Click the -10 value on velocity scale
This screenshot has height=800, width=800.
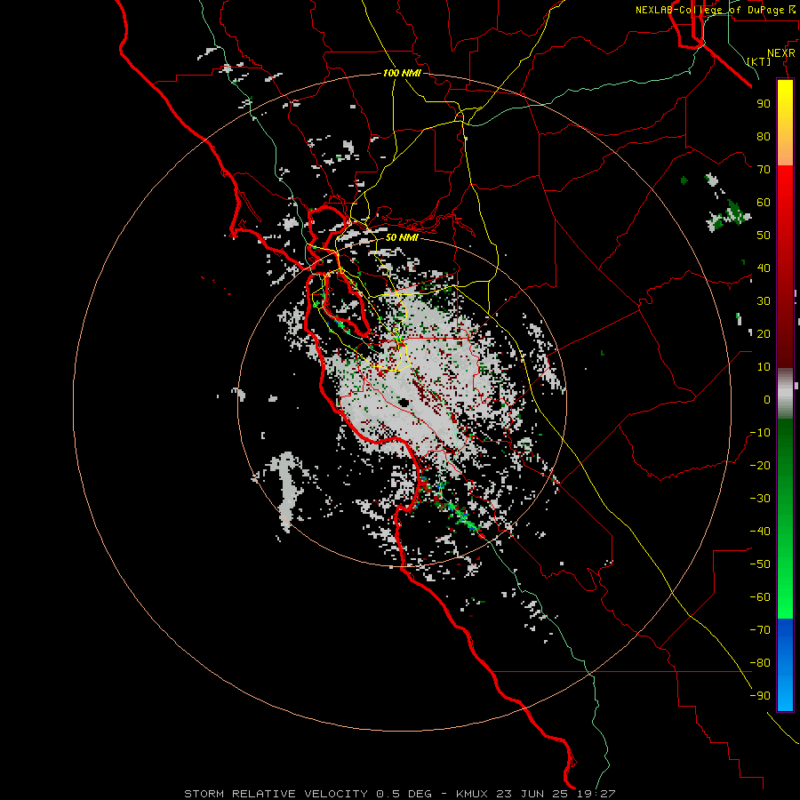click(x=760, y=433)
